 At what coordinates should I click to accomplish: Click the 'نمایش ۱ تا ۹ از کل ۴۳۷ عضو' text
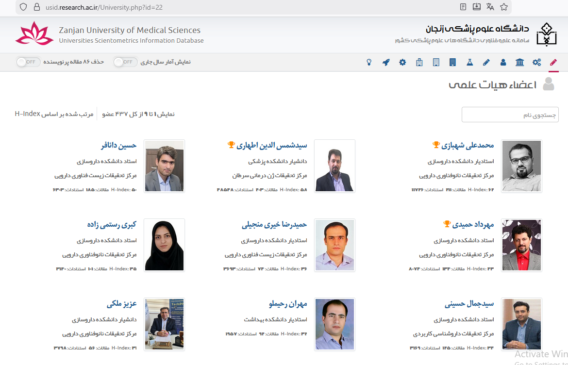(138, 114)
